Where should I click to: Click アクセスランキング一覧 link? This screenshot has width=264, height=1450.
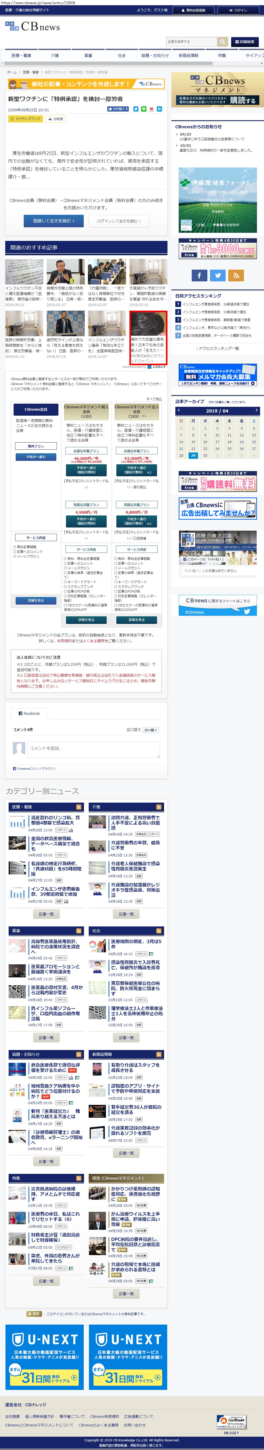218,349
